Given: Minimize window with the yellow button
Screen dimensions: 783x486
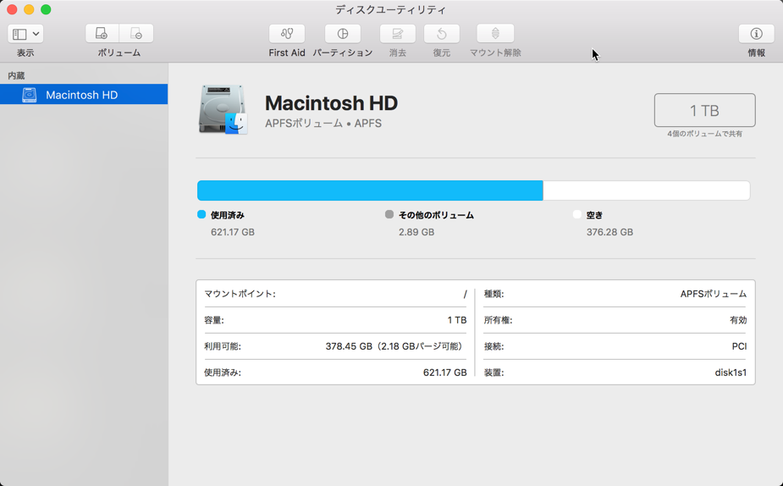Looking at the screenshot, I should click(x=29, y=9).
